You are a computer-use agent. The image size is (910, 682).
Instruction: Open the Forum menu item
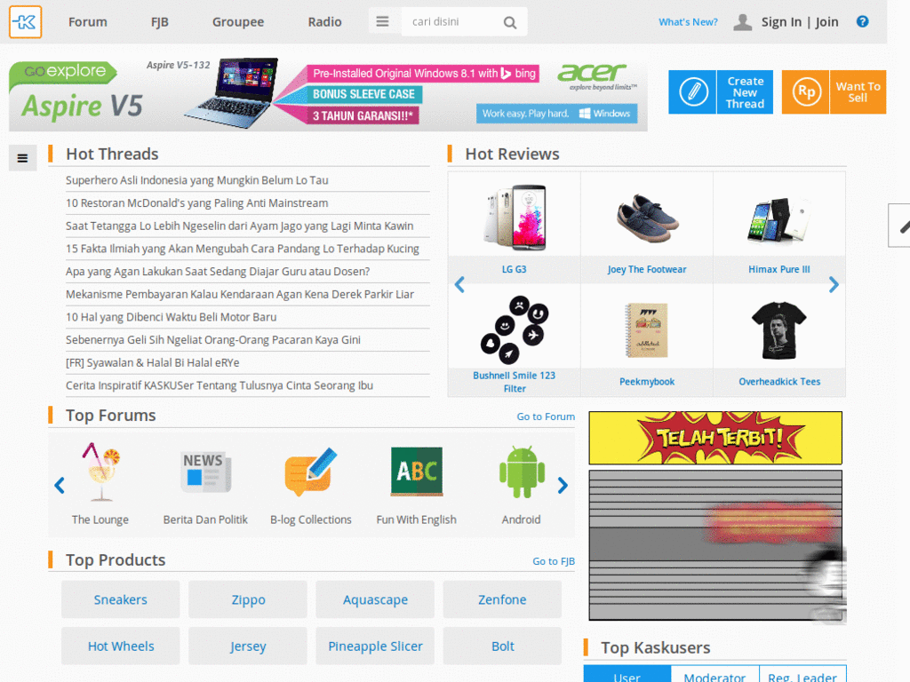pyautogui.click(x=88, y=22)
